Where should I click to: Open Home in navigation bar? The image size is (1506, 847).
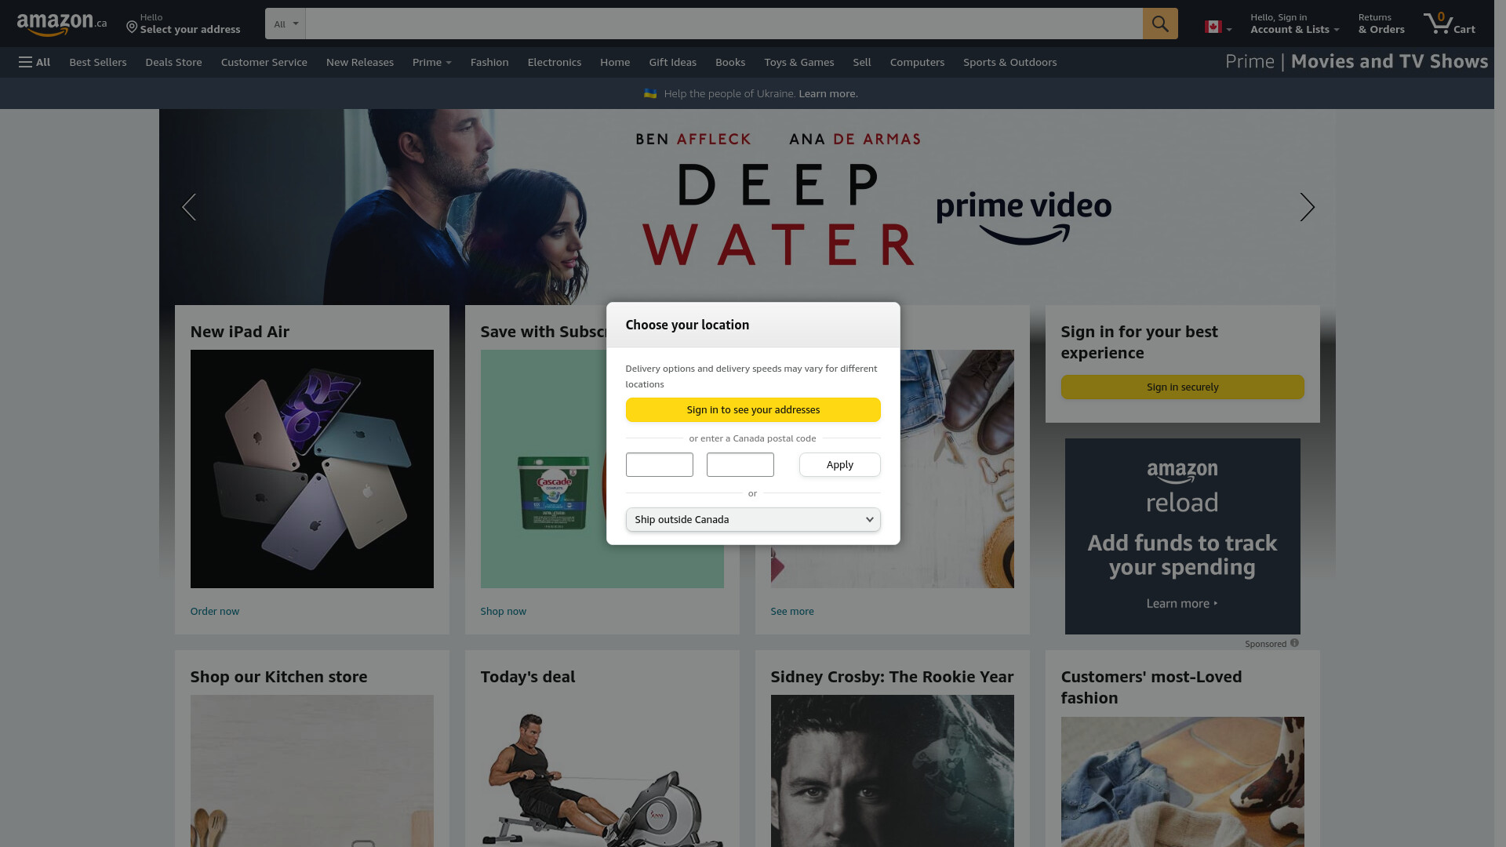615,62
